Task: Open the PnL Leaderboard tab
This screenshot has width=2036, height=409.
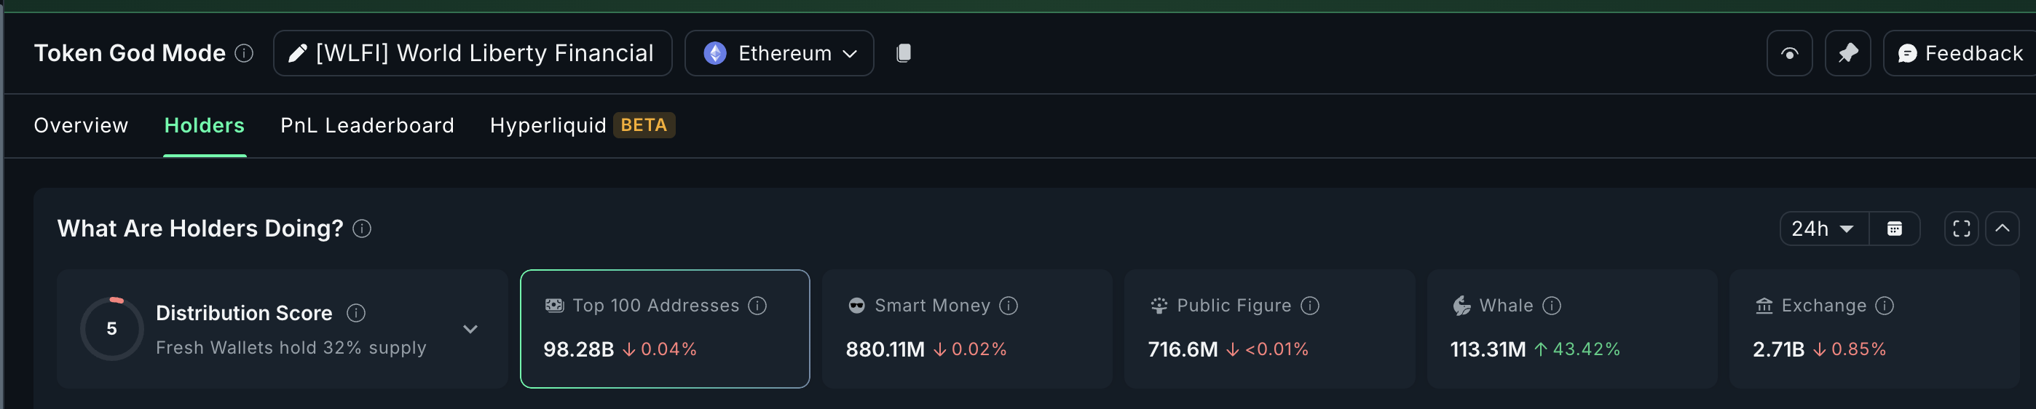Action: point(367,126)
